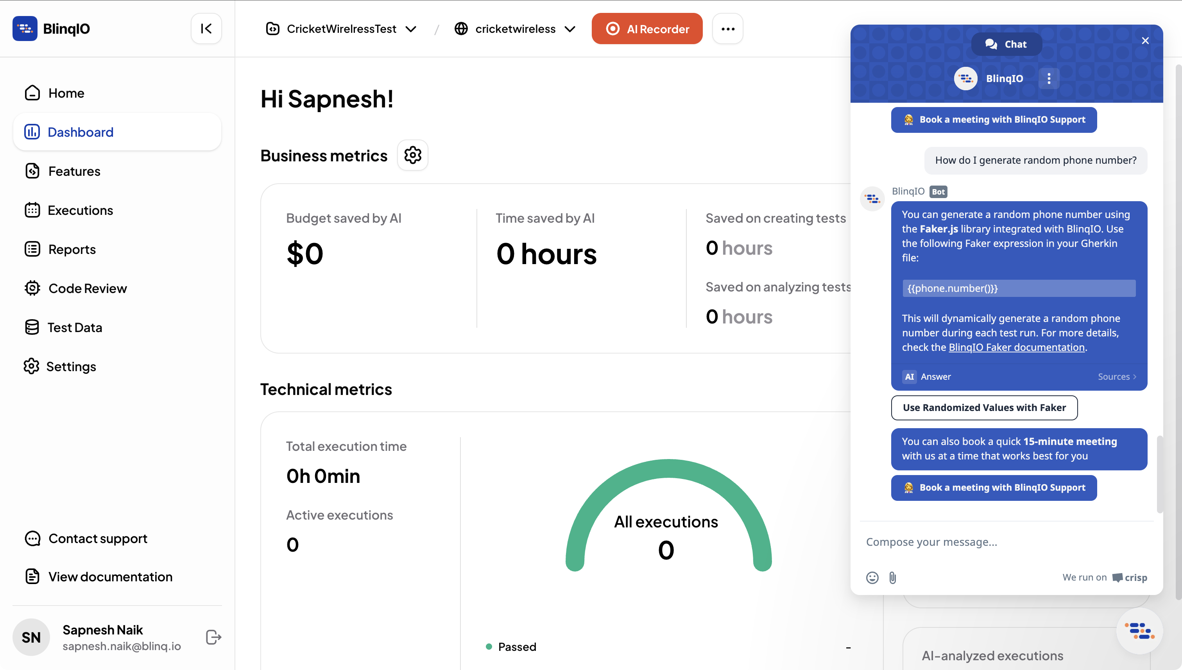This screenshot has height=670, width=1182.
Task: Click the attachment paperclip icon
Action: [892, 577]
